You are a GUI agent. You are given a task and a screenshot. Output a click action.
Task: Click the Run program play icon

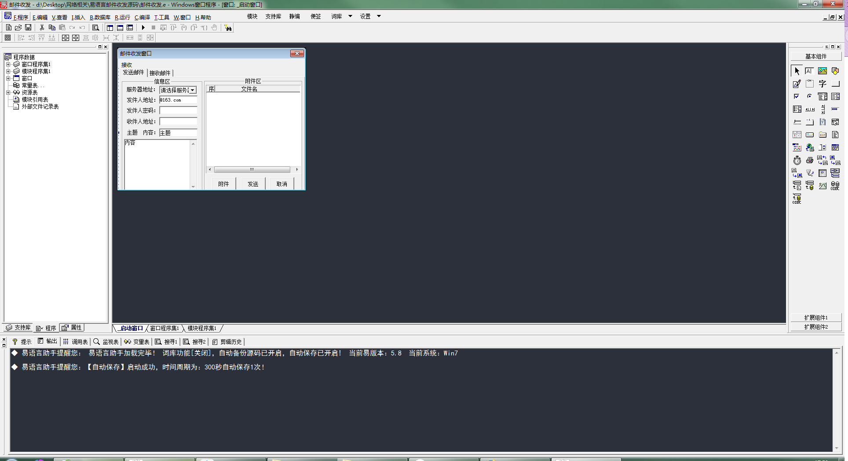click(x=143, y=28)
